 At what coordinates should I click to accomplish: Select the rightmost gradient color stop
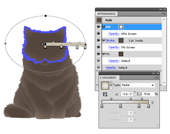tap(148, 106)
